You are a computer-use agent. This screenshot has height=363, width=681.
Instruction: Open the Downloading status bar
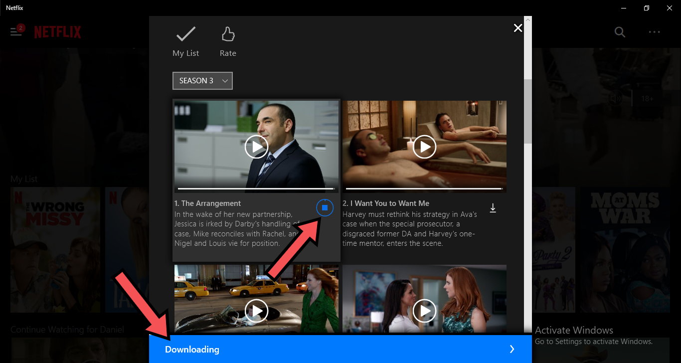click(x=340, y=349)
